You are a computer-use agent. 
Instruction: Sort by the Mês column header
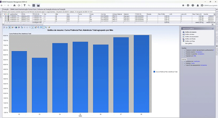[x=61, y=14]
